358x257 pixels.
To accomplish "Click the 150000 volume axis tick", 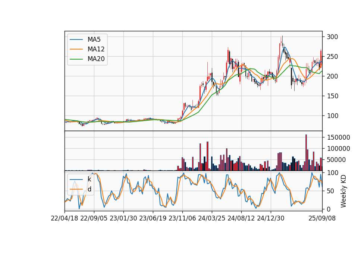I will coord(338,137).
